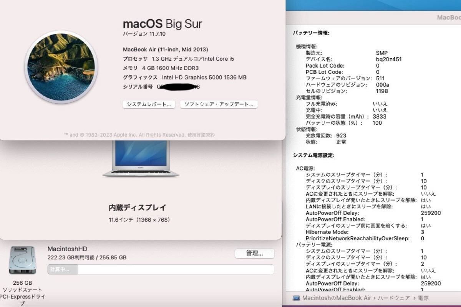Click the 内蔵ディスプレイ label
Viewport: 461px width, 307px height.
pyautogui.click(x=138, y=208)
